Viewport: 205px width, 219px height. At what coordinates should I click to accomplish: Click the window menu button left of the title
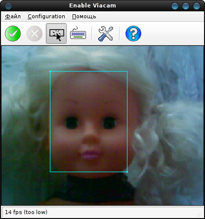[8, 6]
